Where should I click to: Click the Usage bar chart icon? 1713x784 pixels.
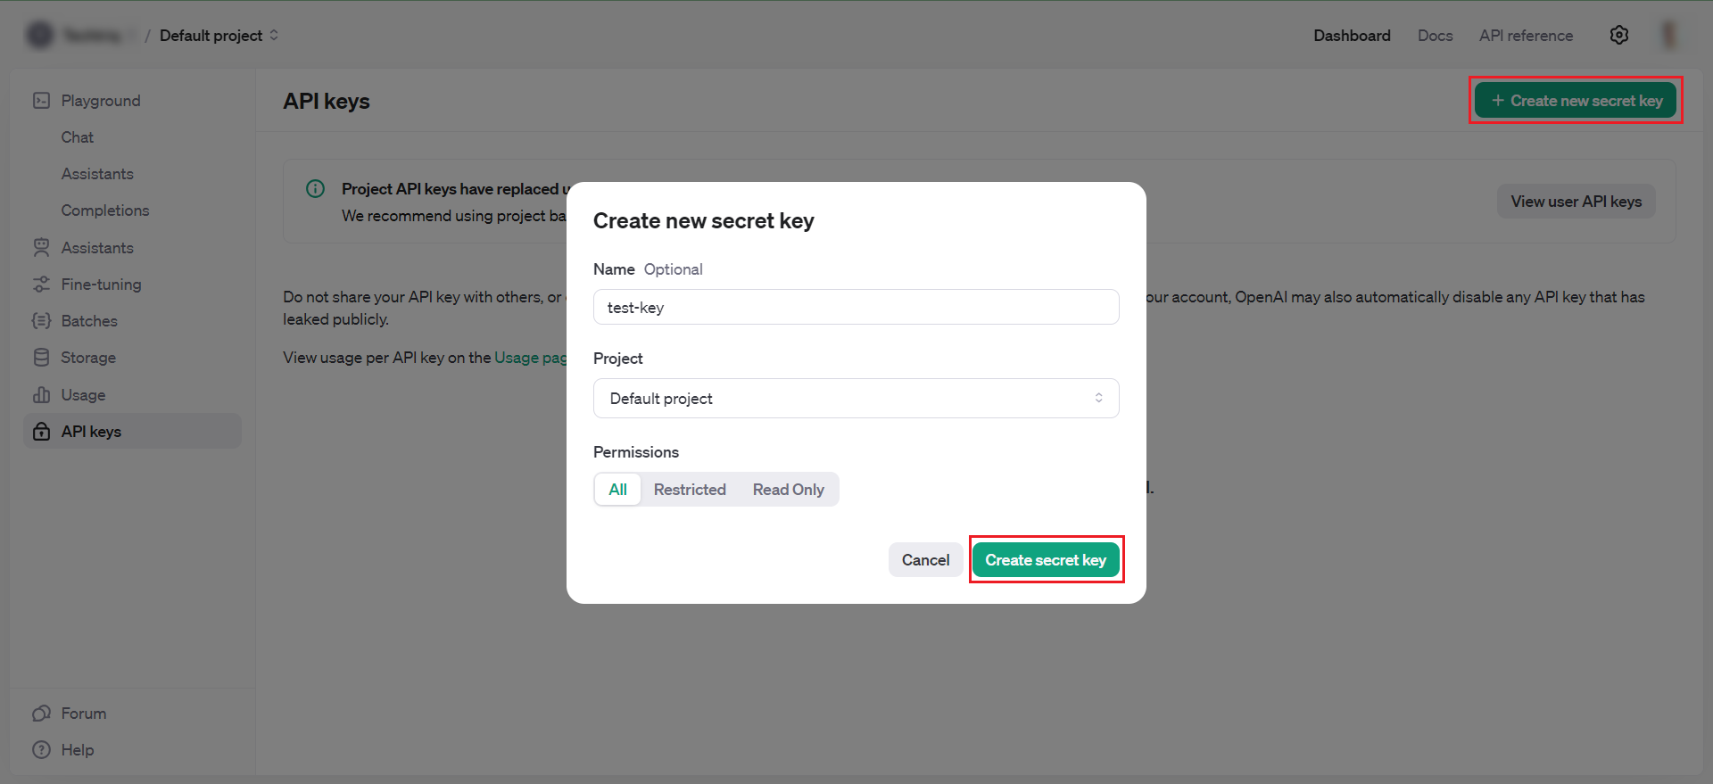(x=41, y=394)
